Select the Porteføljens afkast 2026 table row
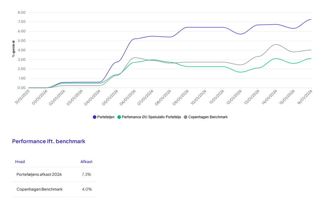329x198 pixels. 39,175
